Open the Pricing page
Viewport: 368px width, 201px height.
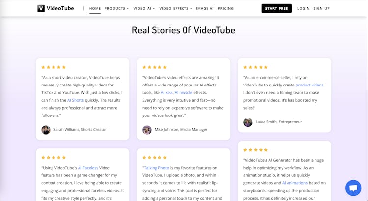tap(226, 8)
